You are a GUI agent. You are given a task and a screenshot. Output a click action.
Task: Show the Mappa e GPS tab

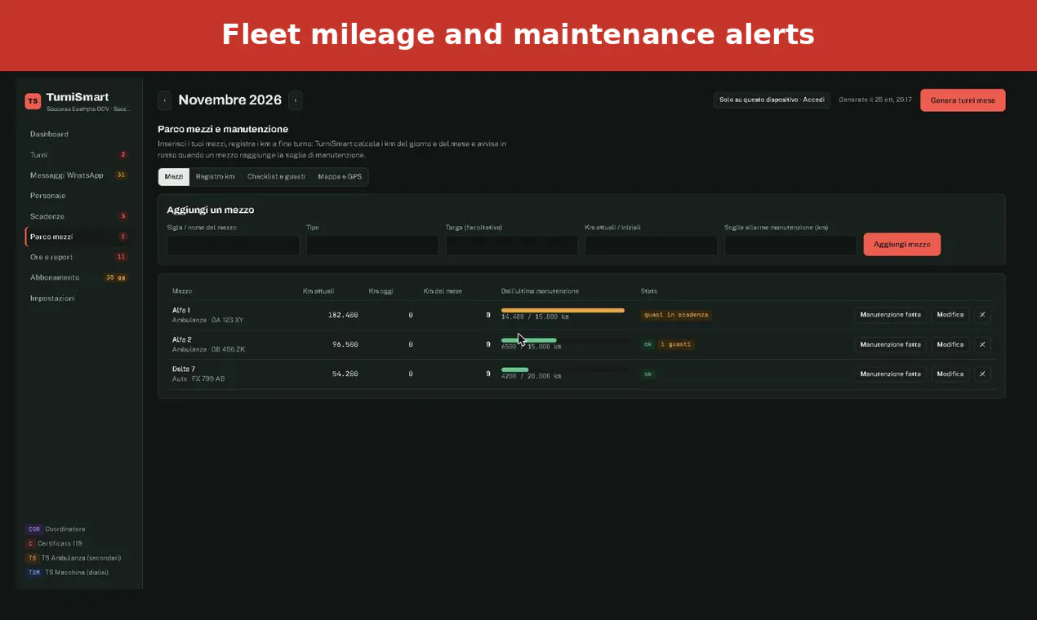pos(340,177)
